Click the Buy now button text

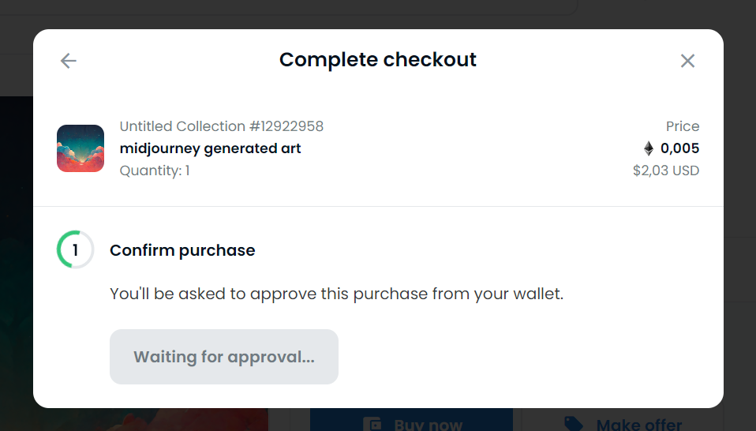pos(429,425)
